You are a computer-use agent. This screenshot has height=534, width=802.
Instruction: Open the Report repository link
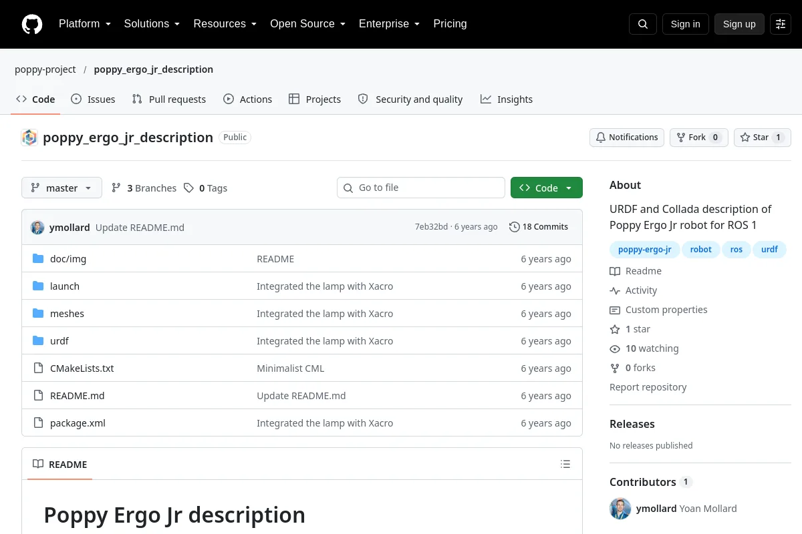tap(648, 387)
